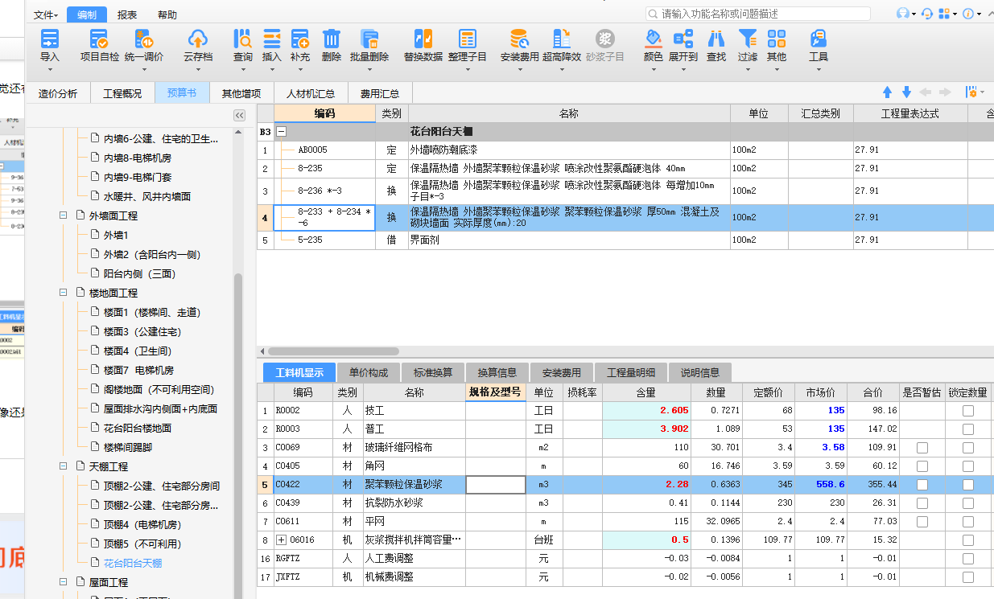Click the 其他 other tools icon

[x=776, y=39]
